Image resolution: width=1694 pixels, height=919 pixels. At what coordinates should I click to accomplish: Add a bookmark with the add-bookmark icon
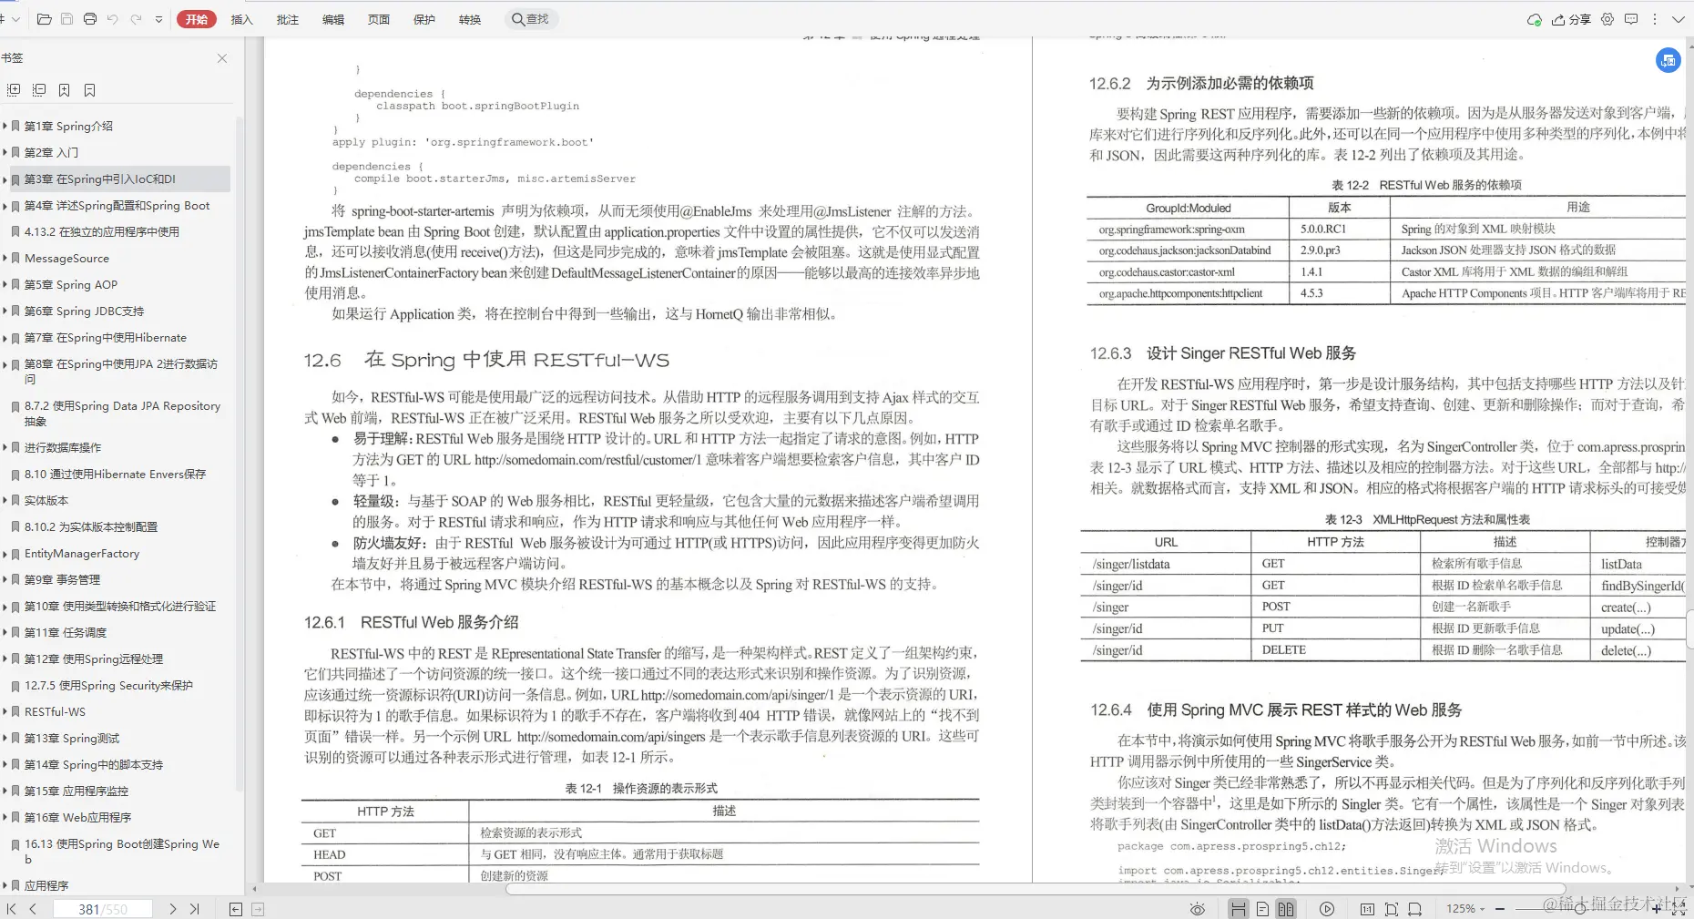[64, 89]
